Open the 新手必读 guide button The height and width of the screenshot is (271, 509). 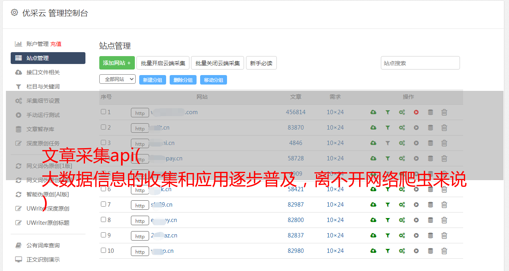pos(261,63)
